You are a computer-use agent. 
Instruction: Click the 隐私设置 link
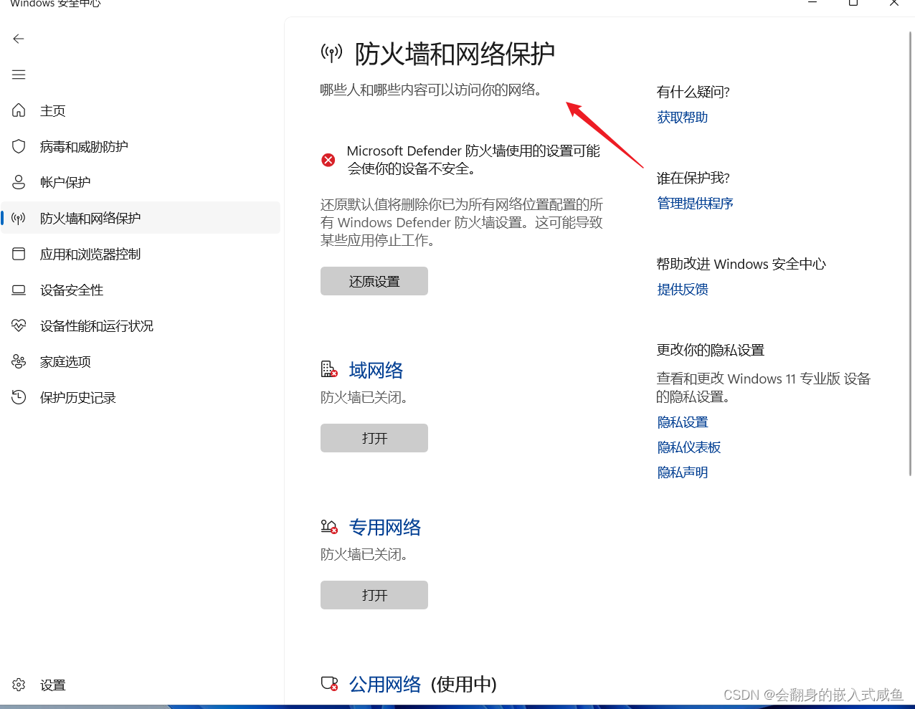[683, 422]
